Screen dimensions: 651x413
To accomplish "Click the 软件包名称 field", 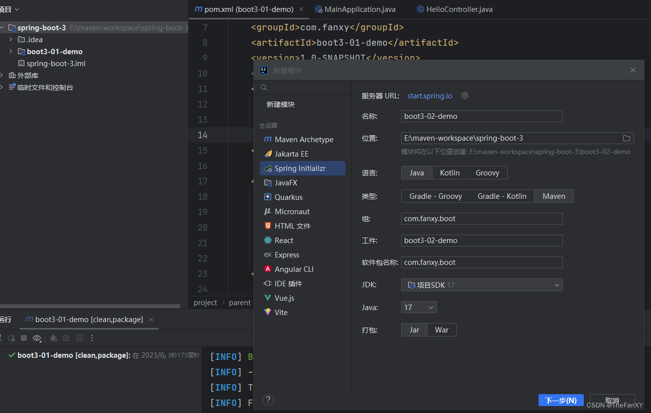I will (x=482, y=262).
